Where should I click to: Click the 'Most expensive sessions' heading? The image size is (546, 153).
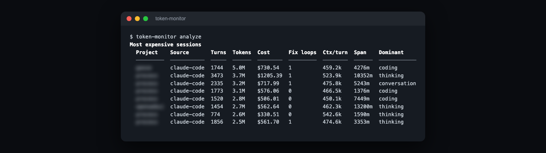[165, 44]
